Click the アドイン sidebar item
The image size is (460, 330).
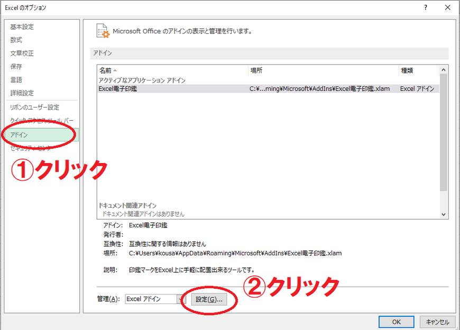[x=42, y=135]
